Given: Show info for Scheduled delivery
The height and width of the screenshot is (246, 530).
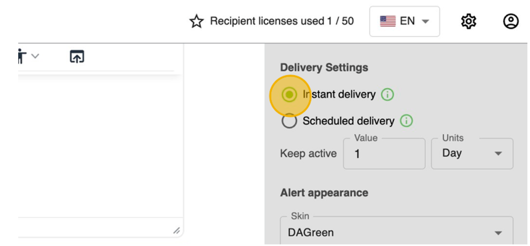Looking at the screenshot, I should pos(406,121).
